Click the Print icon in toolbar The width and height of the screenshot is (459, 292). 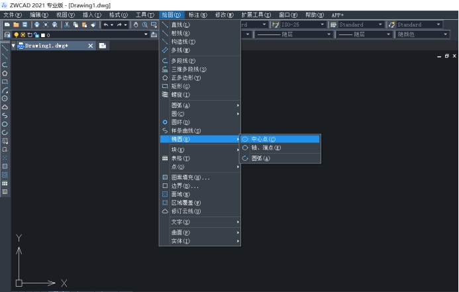point(36,24)
